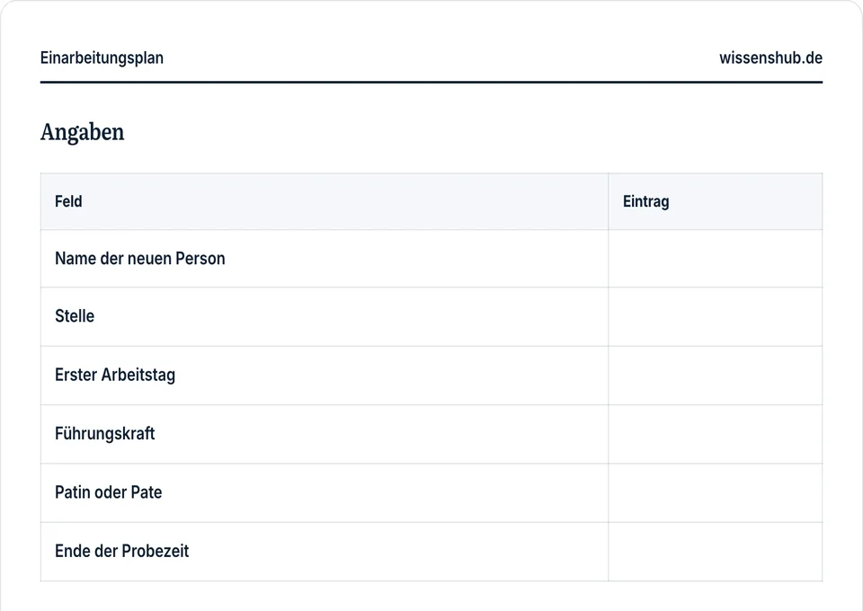Select the 'Führungskraft' row label
The image size is (863, 611).
104,434
